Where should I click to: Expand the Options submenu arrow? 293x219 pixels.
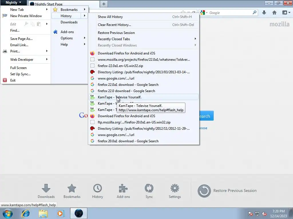(84, 38)
